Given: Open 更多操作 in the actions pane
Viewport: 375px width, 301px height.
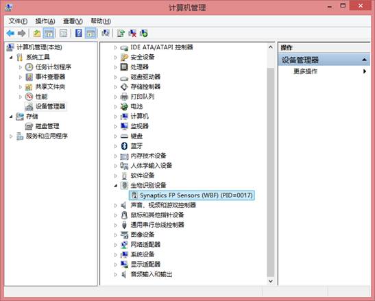Looking at the screenshot, I should click(x=305, y=71).
